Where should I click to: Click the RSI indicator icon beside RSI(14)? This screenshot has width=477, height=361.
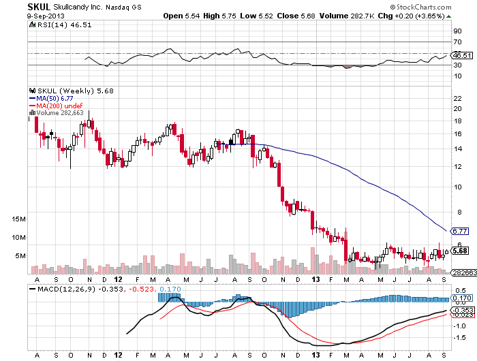point(32,25)
